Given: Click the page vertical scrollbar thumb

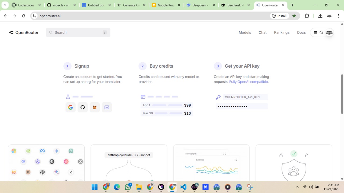Looking at the screenshot, I should pos(342,94).
